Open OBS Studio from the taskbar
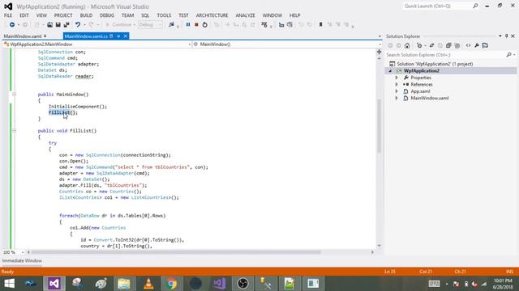Screen dimensions: 519x291 pos(243,284)
